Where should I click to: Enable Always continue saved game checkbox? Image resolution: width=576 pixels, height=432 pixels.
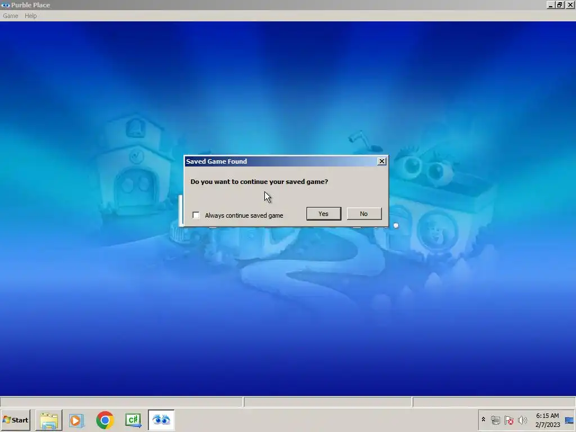[x=196, y=215]
